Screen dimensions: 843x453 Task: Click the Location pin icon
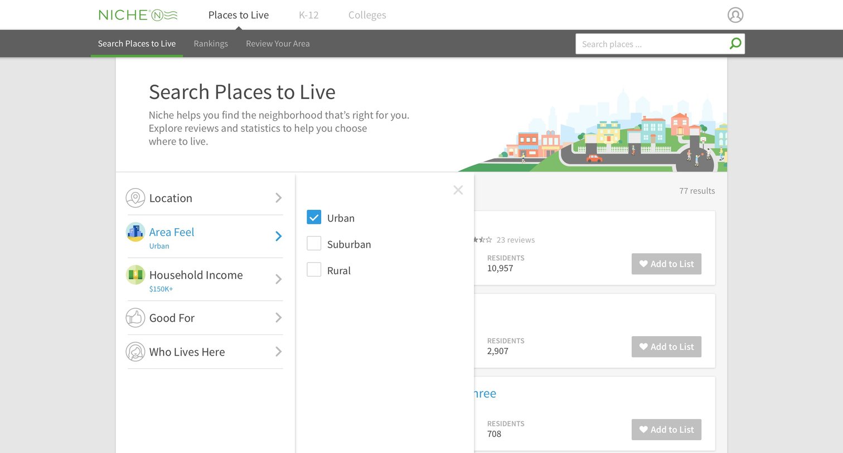[x=135, y=198]
